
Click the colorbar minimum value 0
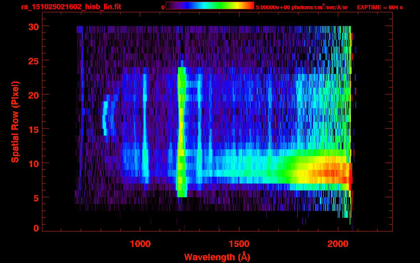[163, 7]
